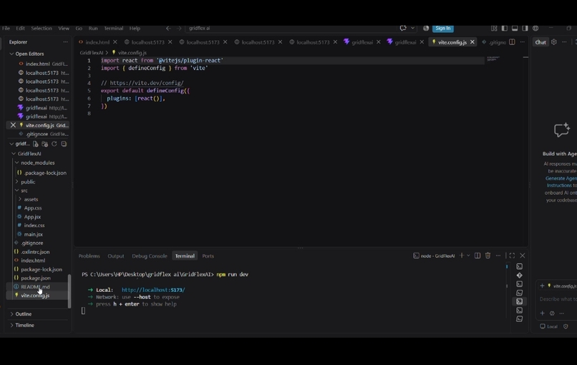The image size is (577, 365).
Task: Open dropdown arrow next to Copilot chat icon
Action: tap(412, 29)
